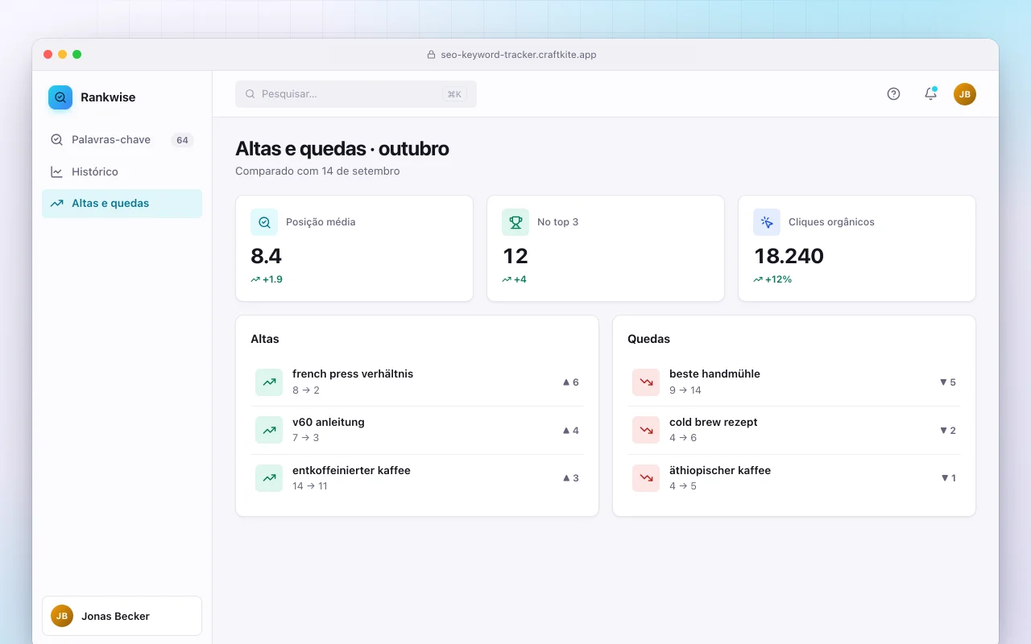1031x644 pixels.
Task: Click the ▼ 5 change in Quedas
Action: click(x=947, y=382)
